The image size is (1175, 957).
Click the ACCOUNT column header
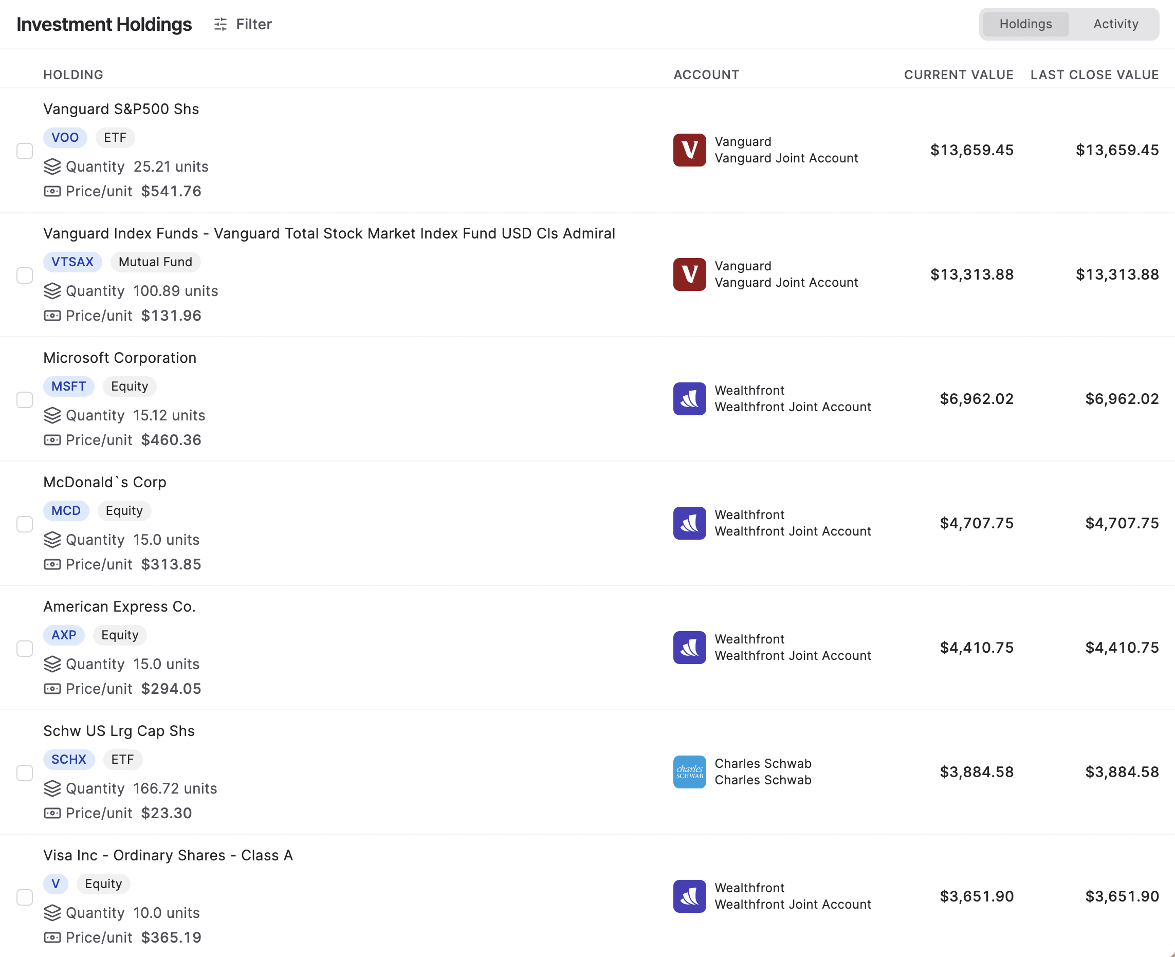coord(706,75)
